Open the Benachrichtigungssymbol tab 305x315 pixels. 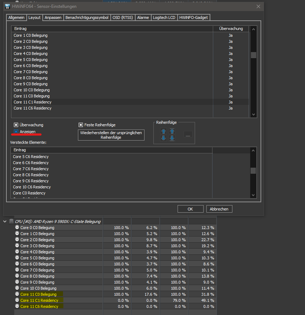(x=87, y=17)
